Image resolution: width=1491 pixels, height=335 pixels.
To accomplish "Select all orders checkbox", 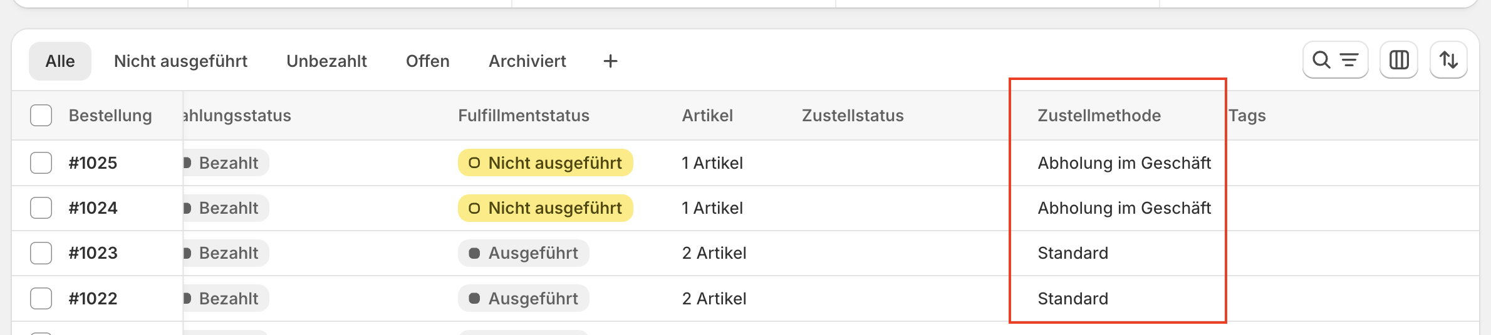I will pyautogui.click(x=41, y=116).
